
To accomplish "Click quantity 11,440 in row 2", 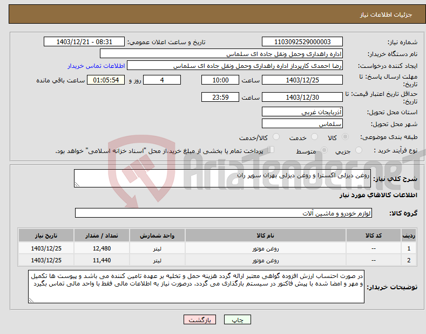I will [x=102, y=260].
